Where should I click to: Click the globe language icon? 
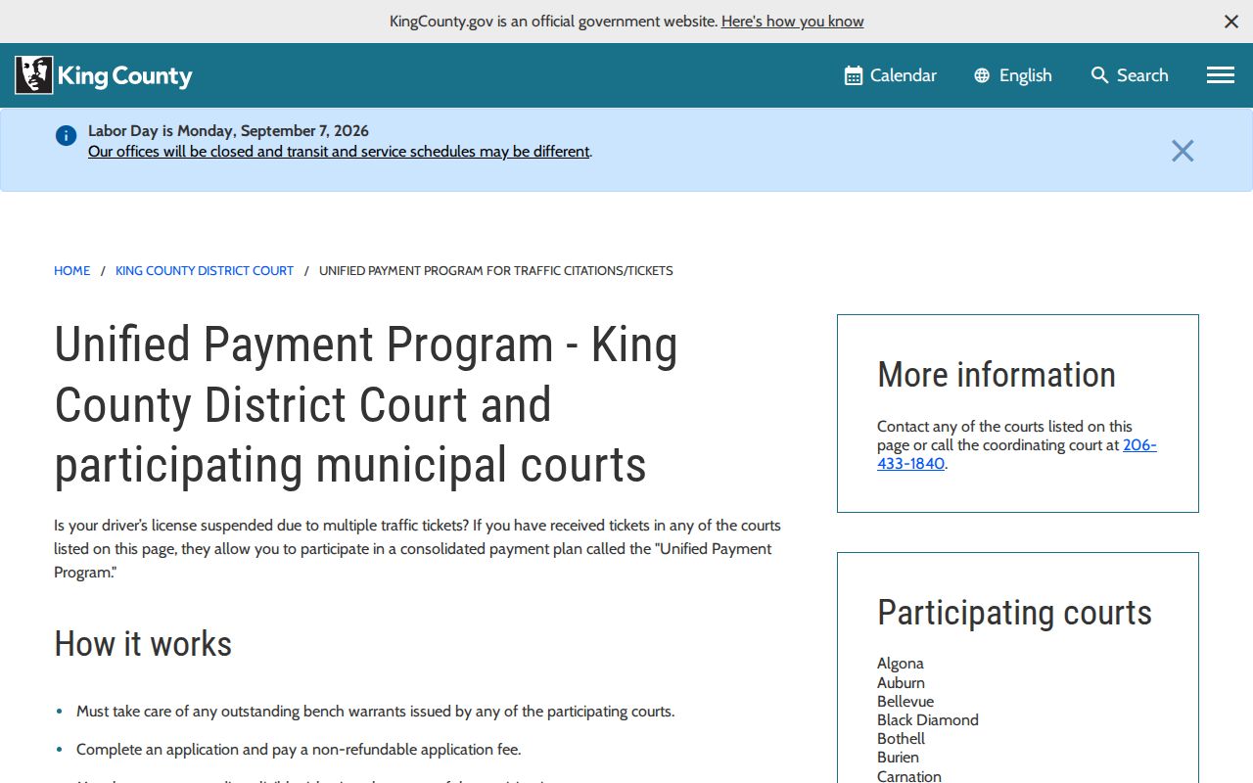click(982, 75)
